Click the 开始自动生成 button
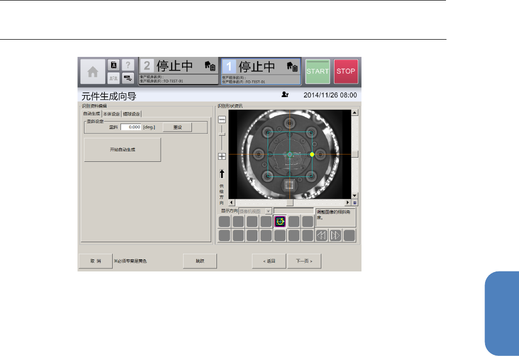 (x=123, y=150)
